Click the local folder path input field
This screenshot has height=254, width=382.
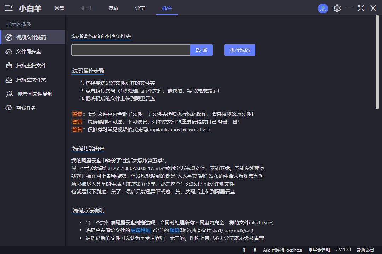[x=131, y=50]
